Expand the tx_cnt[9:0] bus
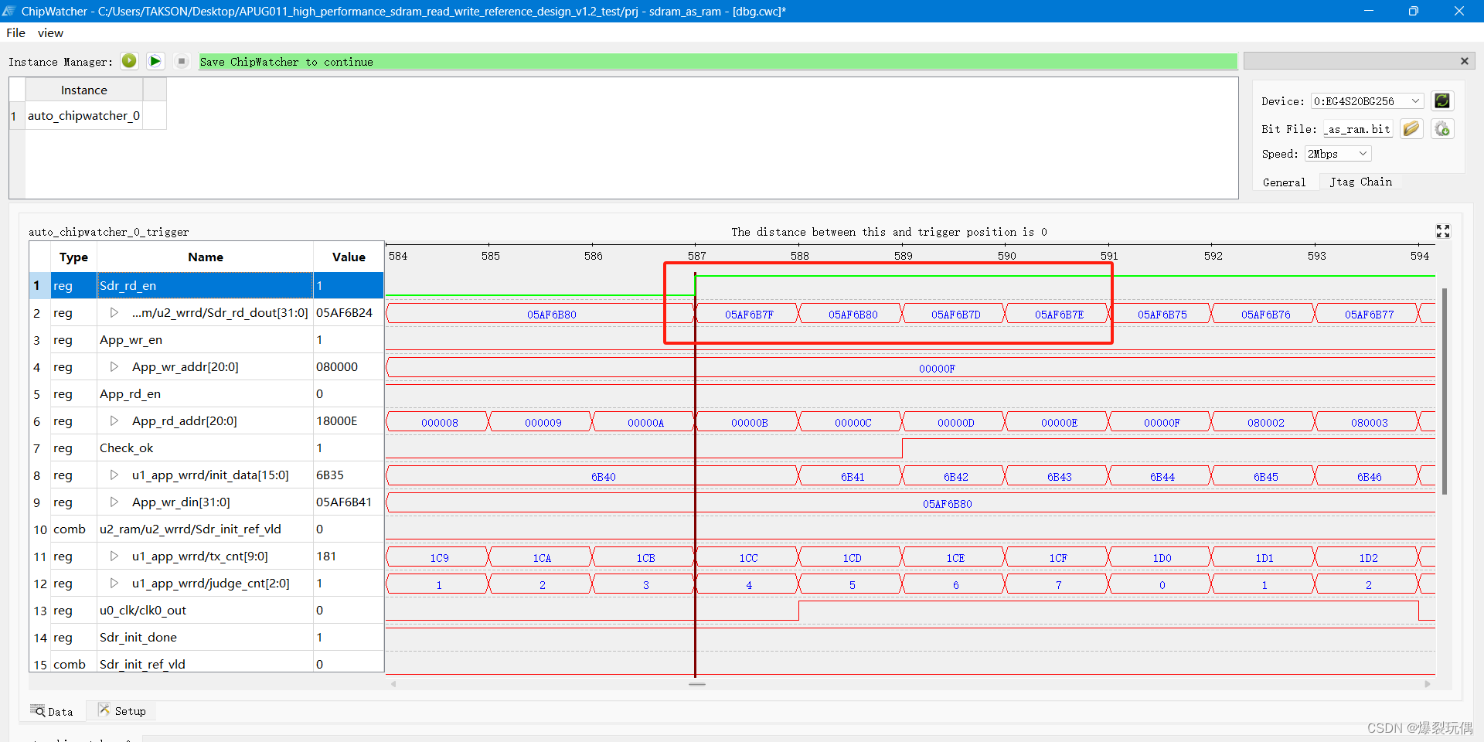 [x=114, y=556]
